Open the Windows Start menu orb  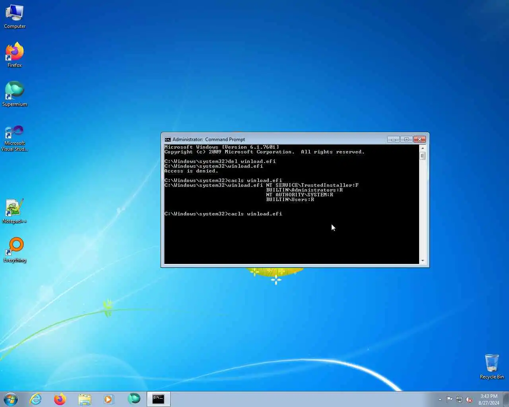tap(11, 399)
